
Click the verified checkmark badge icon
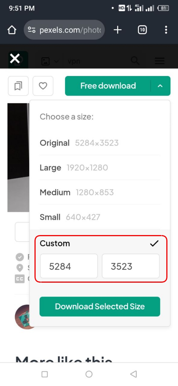coord(20,257)
